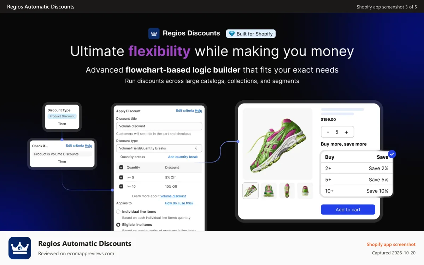Viewport: 424px width, 265px height.
Task: Select the Individual line items radio option
Action: (118, 212)
